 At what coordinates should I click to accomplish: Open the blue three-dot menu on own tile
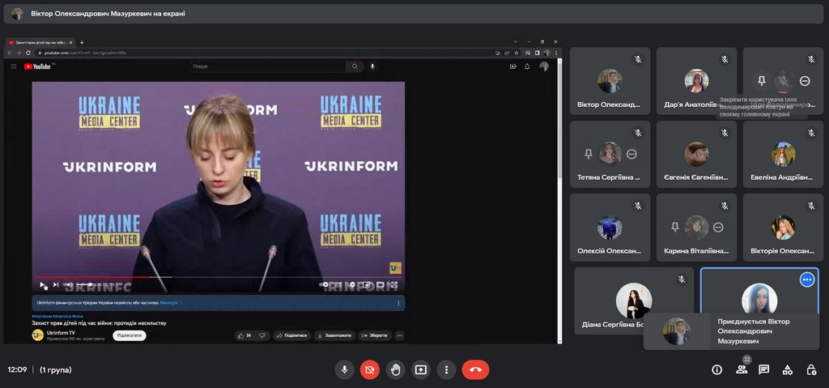806,279
